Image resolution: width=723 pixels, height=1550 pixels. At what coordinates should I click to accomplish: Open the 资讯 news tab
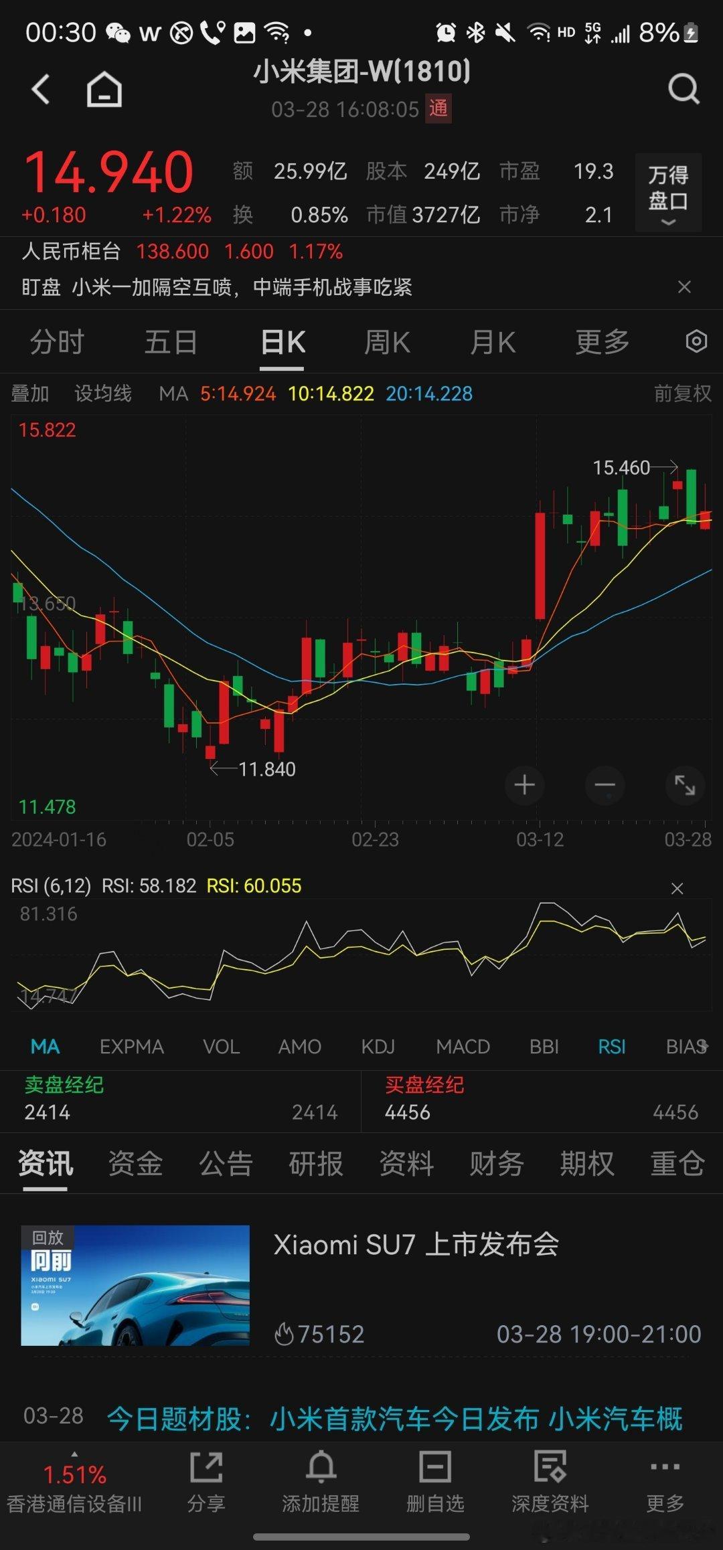tap(46, 1164)
